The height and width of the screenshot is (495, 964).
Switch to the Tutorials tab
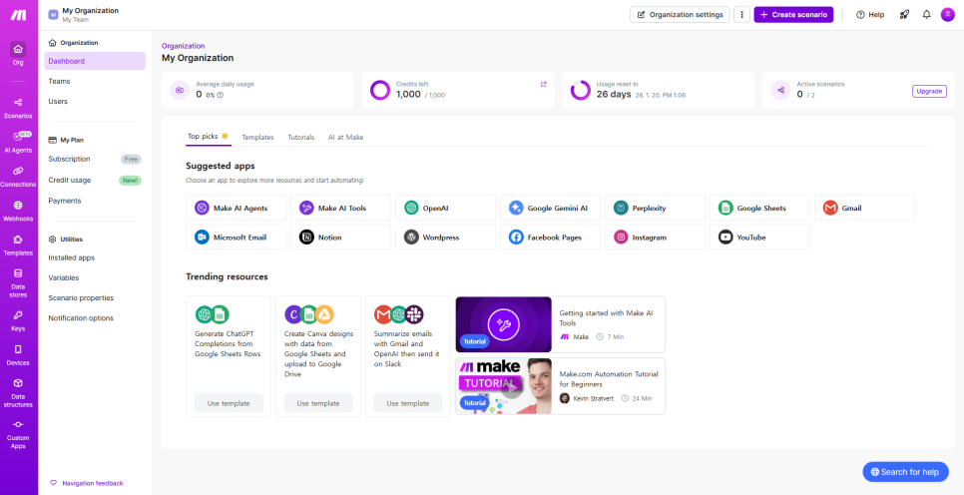(300, 137)
